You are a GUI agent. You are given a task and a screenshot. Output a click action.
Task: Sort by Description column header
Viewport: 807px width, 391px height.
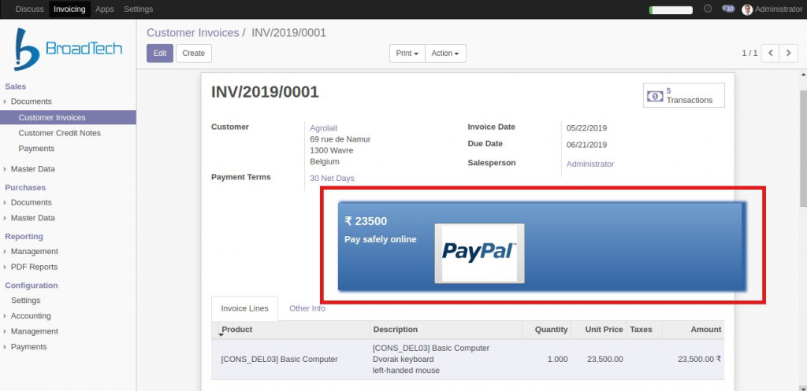(x=446, y=330)
